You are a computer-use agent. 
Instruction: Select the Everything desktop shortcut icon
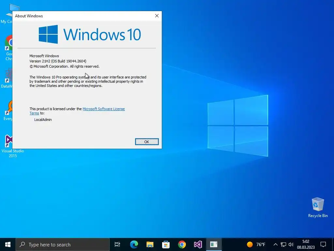8,110
